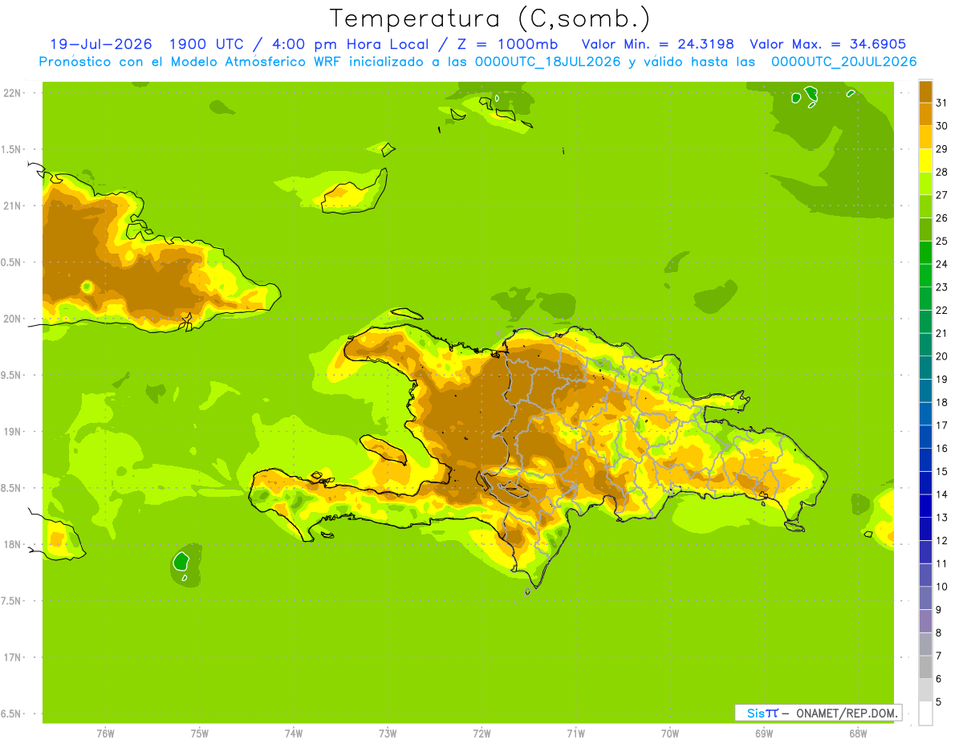Click the "Valor Min. = 24.3198" text
The height and width of the screenshot is (744, 963).
657,44
